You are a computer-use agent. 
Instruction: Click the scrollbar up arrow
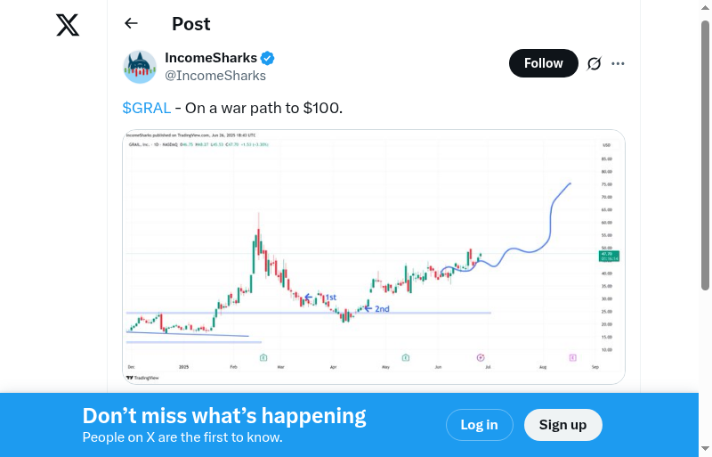pyautogui.click(x=706, y=8)
